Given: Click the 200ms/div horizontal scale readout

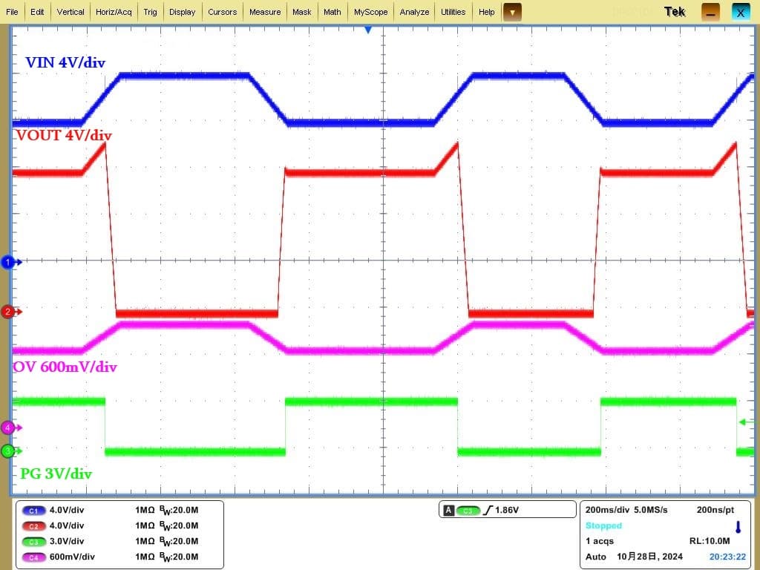Looking at the screenshot, I should pos(606,510).
